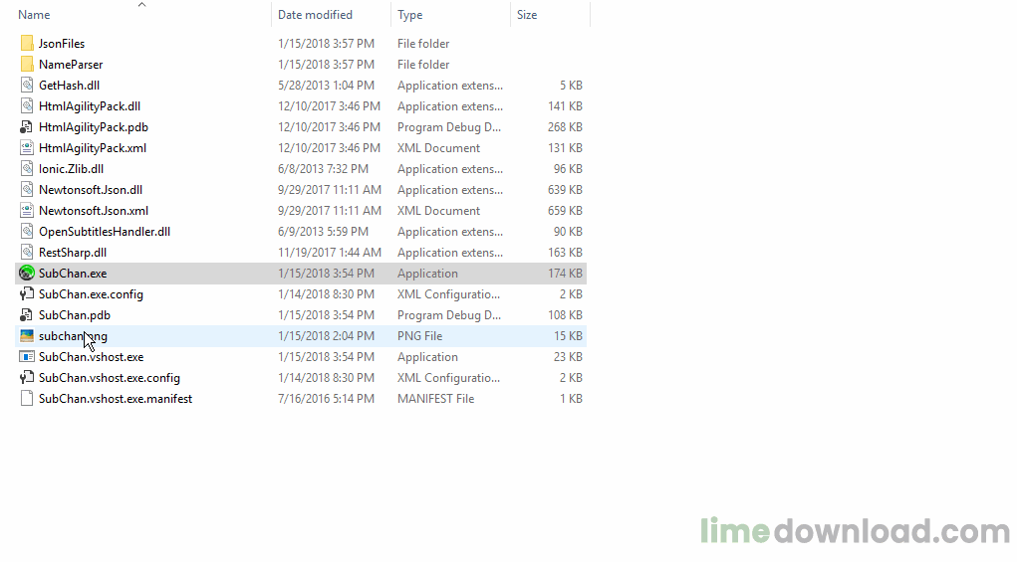Select the JsonFiles folder icon
The image size is (1017, 562).
coord(27,44)
